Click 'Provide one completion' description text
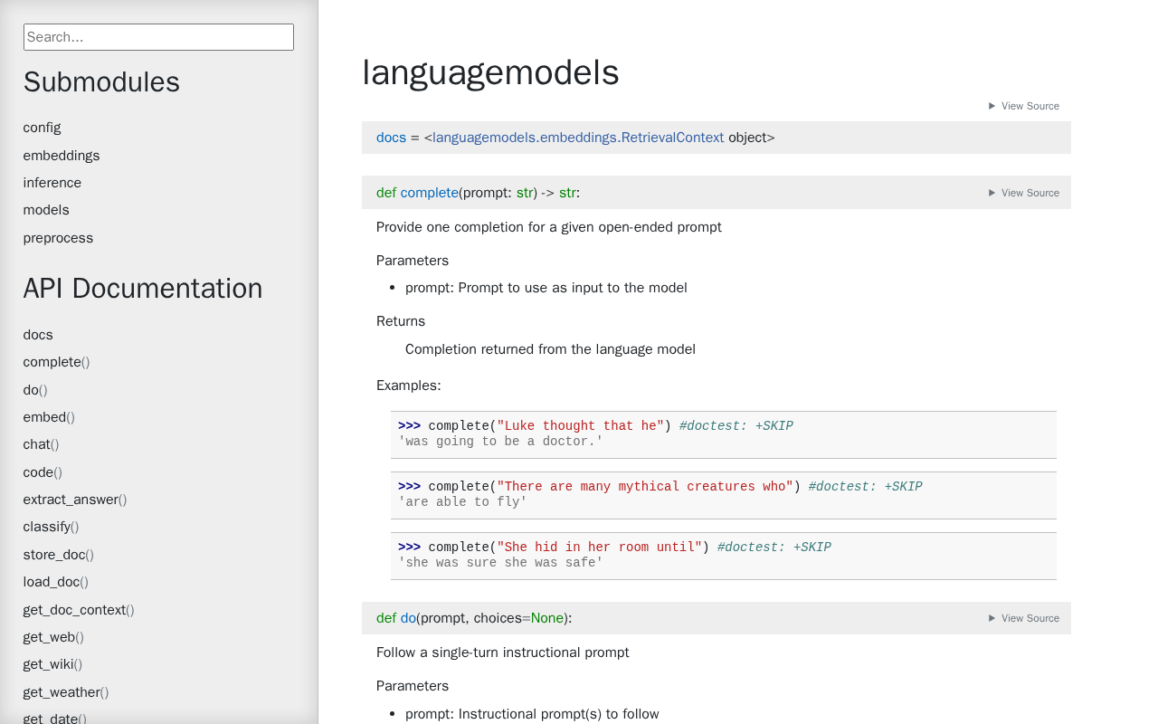This screenshot has width=1158, height=724. pyautogui.click(x=549, y=227)
